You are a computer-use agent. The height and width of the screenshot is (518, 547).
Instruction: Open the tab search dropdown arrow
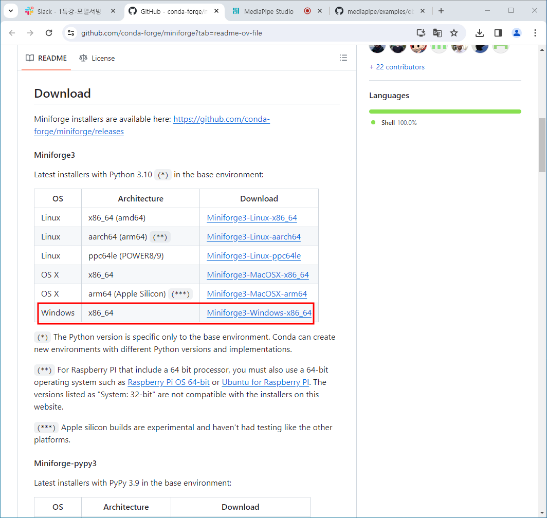point(11,11)
